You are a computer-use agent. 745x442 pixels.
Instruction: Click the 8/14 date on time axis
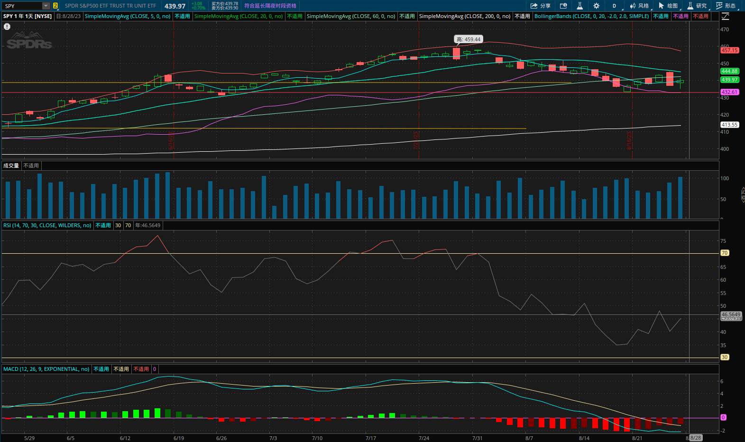coord(584,438)
